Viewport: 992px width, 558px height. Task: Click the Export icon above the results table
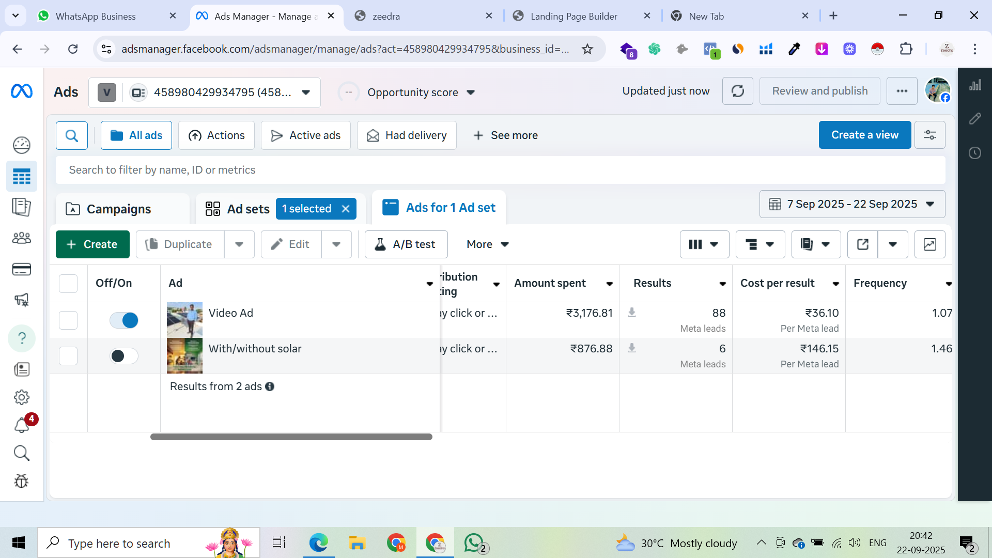click(862, 244)
